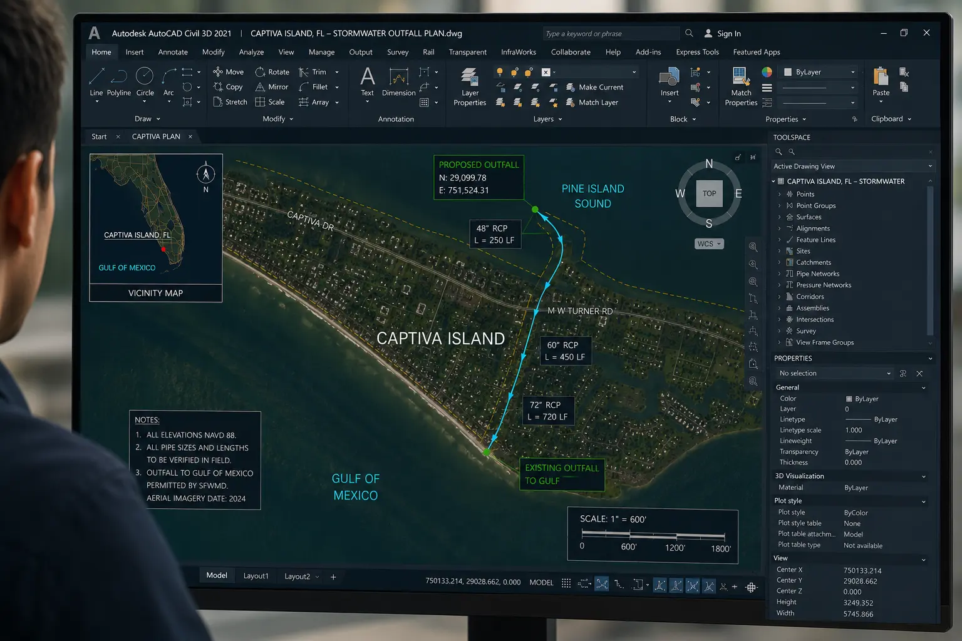
Task: Search with the title bar magnifier icon
Action: 689,33
